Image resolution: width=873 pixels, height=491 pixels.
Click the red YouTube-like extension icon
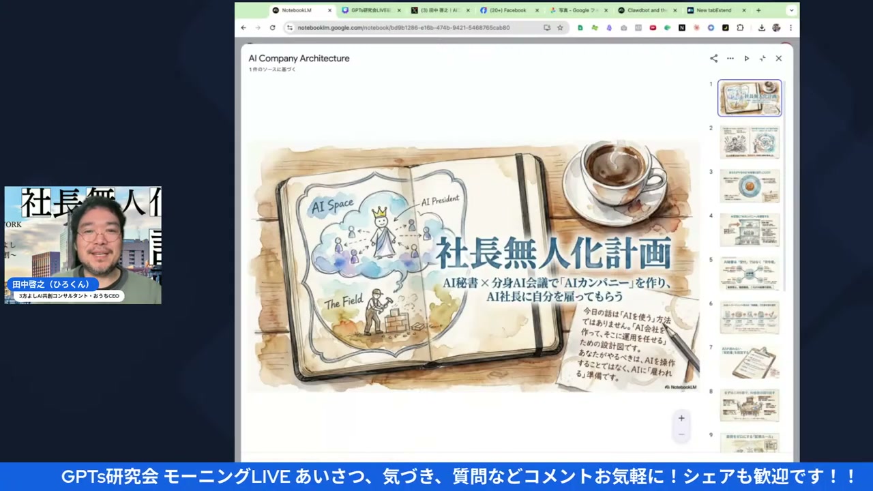(653, 27)
